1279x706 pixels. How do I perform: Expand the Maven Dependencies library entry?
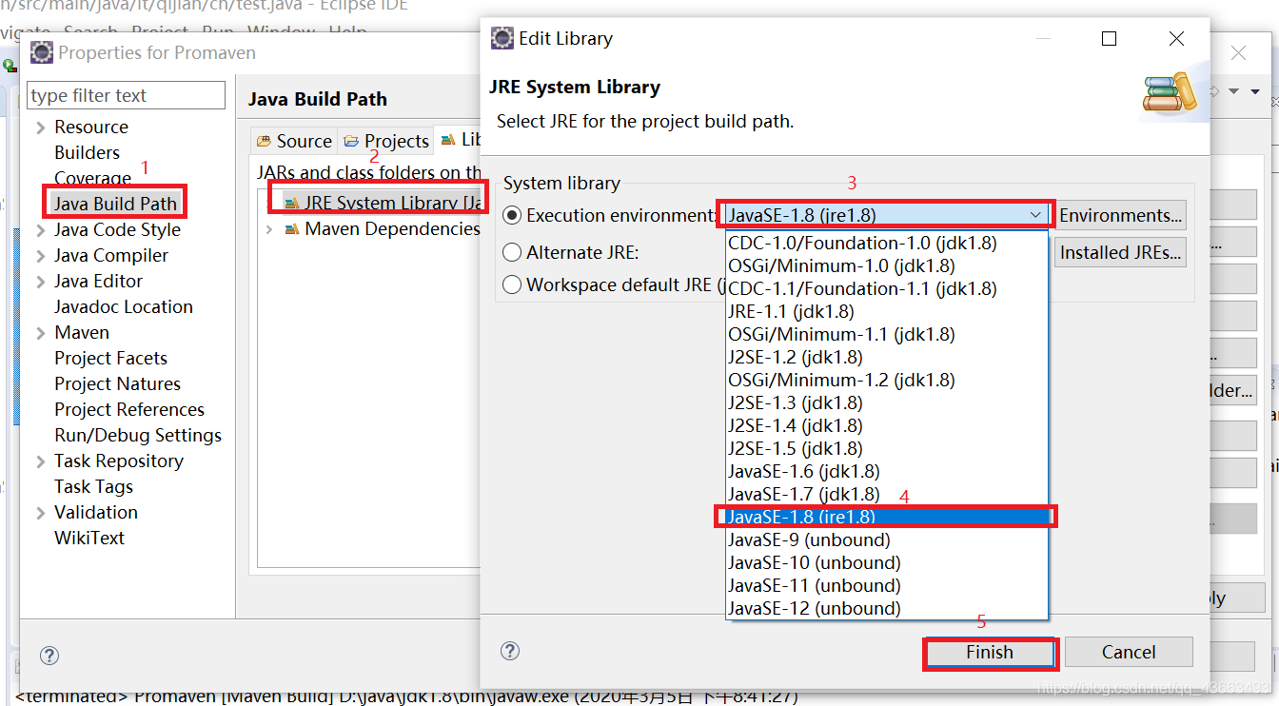click(x=269, y=229)
